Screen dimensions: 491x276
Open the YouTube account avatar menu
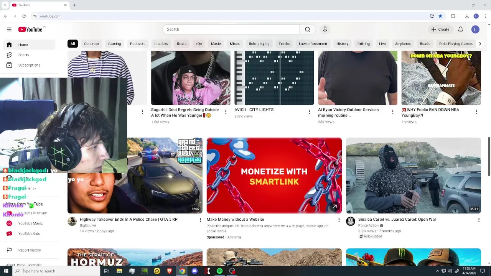pos(475,30)
